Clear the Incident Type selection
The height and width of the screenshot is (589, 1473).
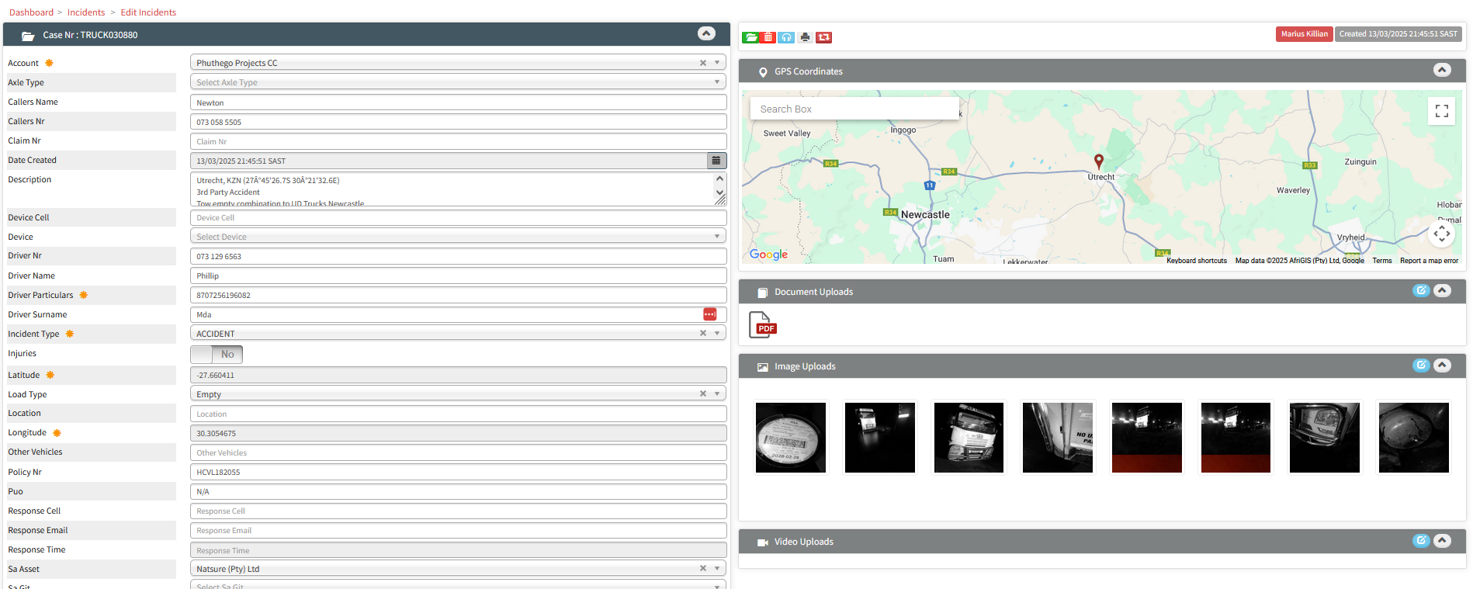coord(703,333)
